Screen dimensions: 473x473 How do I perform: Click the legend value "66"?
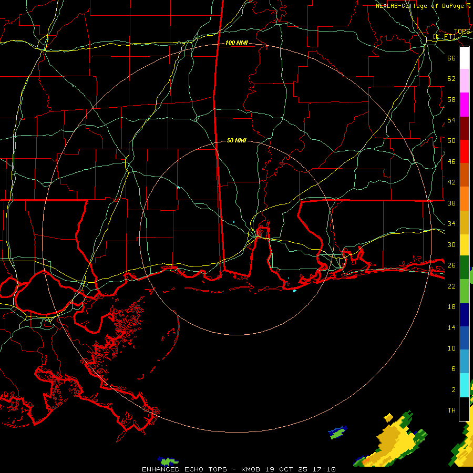click(x=451, y=58)
